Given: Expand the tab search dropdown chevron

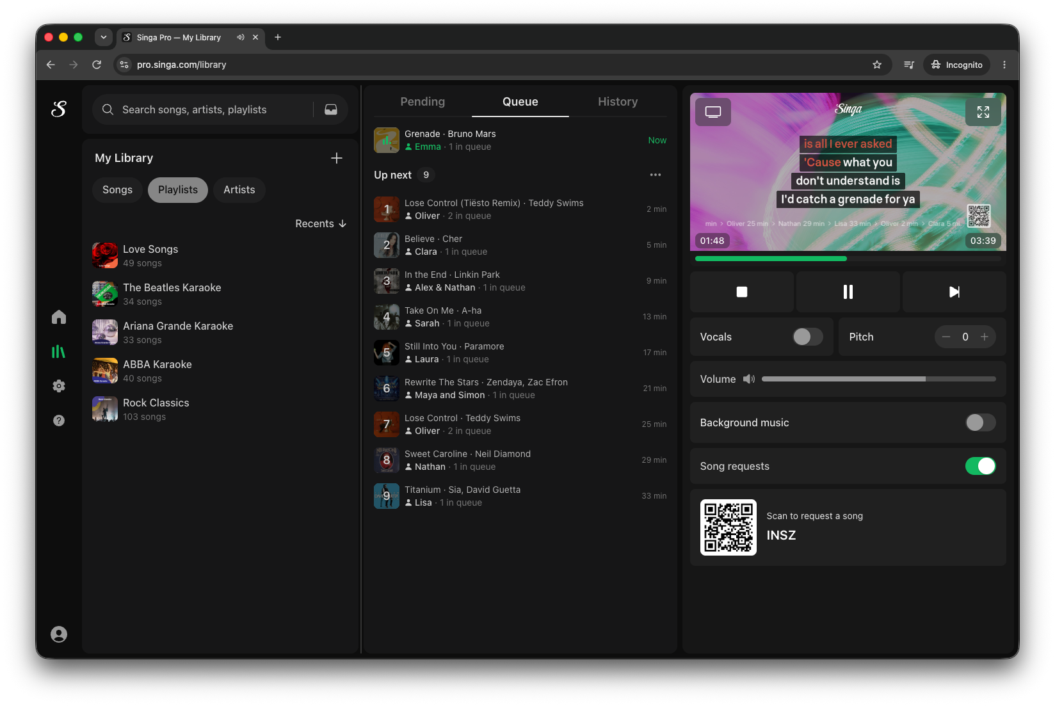Looking at the screenshot, I should click(104, 37).
